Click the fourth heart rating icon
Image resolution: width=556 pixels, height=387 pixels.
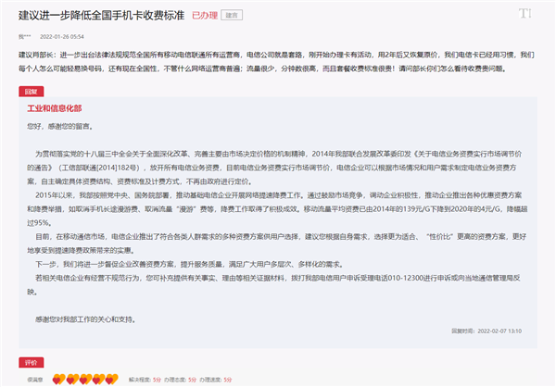coord(98,380)
